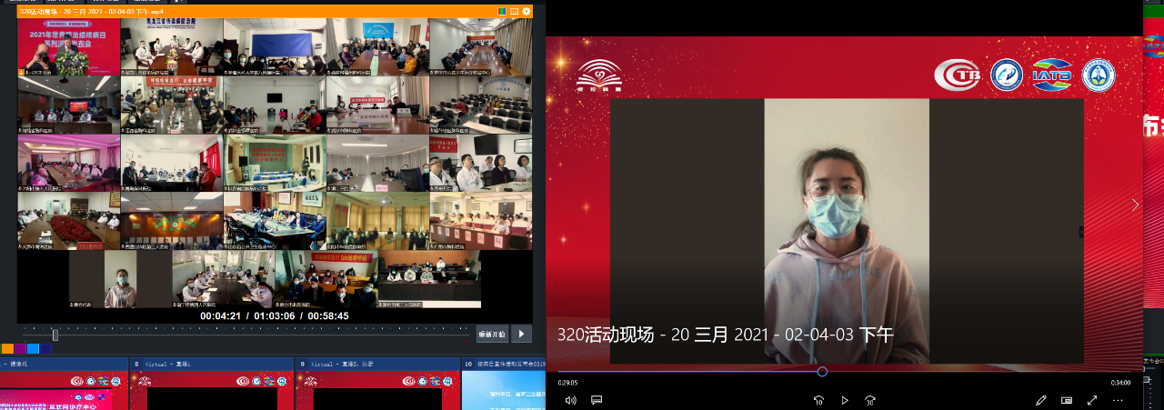This screenshot has width=1164, height=410.
Task: Select the orange colour swatch
Action: tap(7, 348)
